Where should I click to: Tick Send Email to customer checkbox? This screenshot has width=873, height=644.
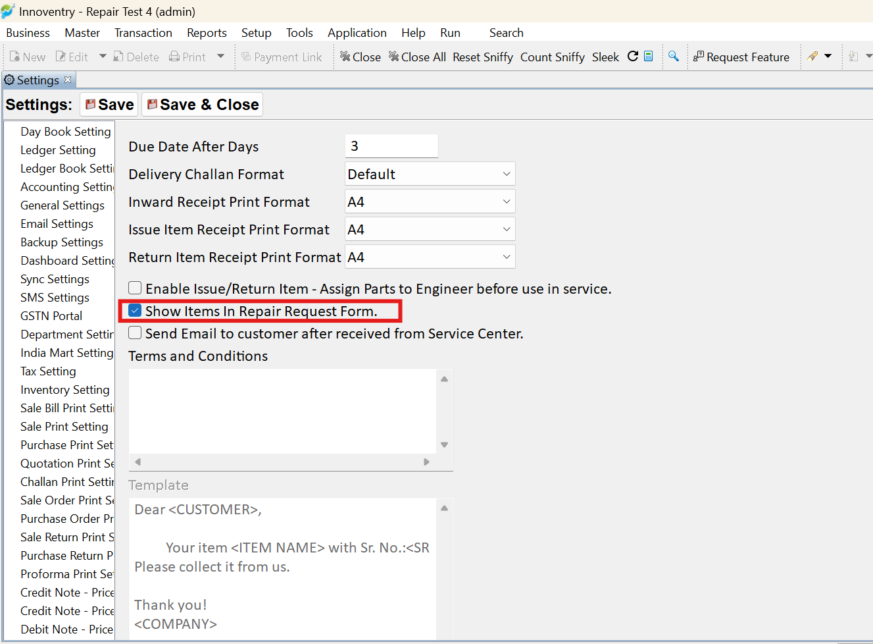(135, 333)
